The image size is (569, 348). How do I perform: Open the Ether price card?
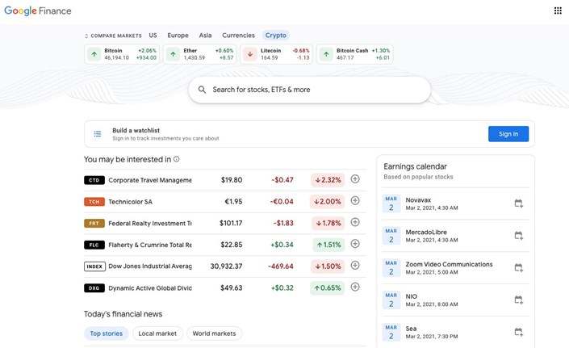[200, 54]
